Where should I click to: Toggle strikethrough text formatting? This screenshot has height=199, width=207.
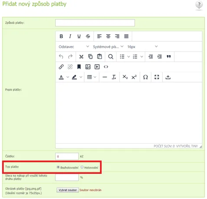pyautogui.click(x=88, y=36)
